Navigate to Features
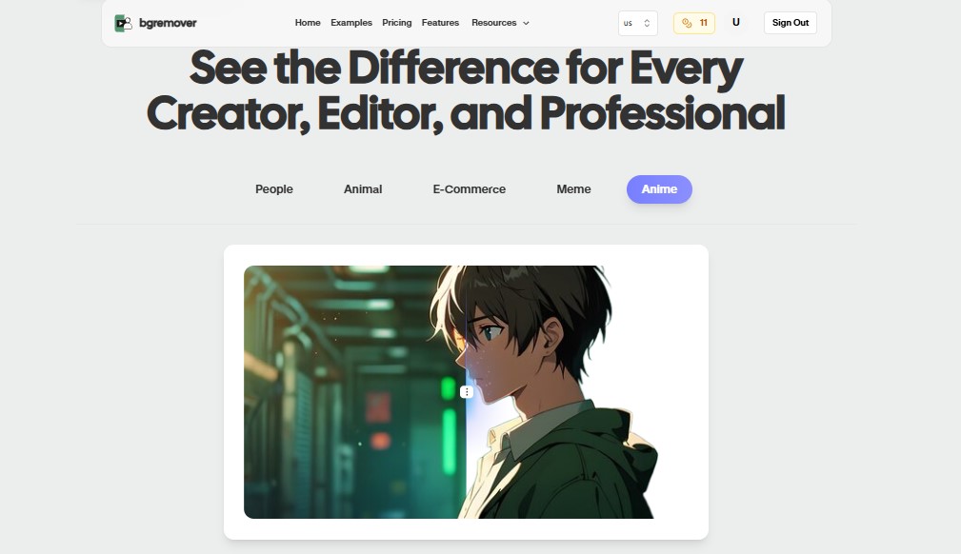Image resolution: width=961 pixels, height=554 pixels. [440, 23]
